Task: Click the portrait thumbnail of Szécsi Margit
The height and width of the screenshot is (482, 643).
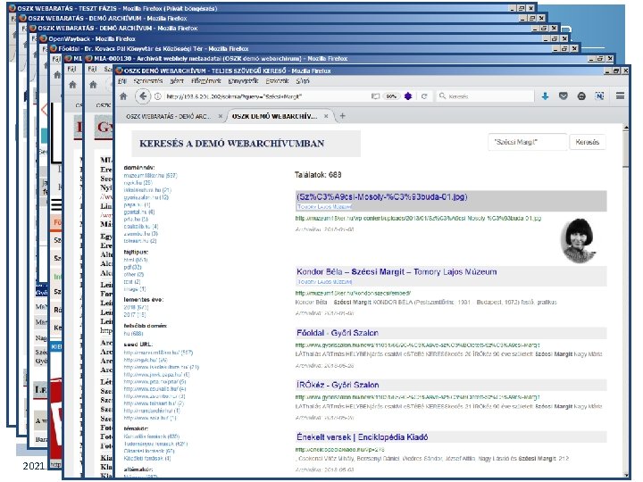Action: 578,240
